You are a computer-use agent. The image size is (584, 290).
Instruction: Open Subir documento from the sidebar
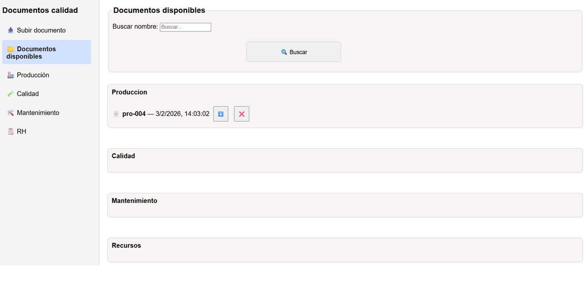(x=41, y=30)
